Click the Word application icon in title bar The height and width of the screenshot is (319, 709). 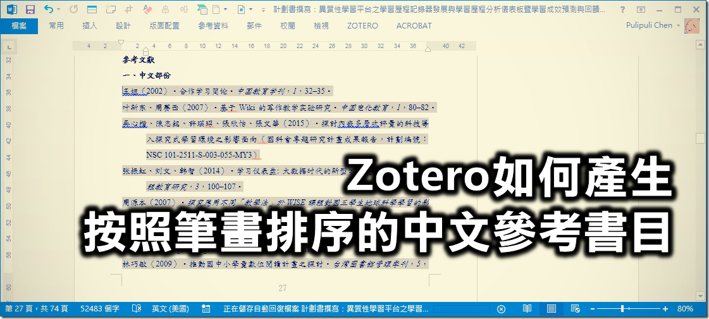(12, 9)
